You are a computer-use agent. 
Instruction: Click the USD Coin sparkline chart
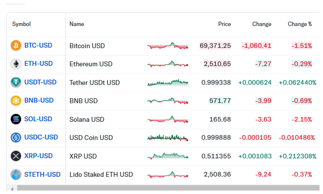(168, 138)
